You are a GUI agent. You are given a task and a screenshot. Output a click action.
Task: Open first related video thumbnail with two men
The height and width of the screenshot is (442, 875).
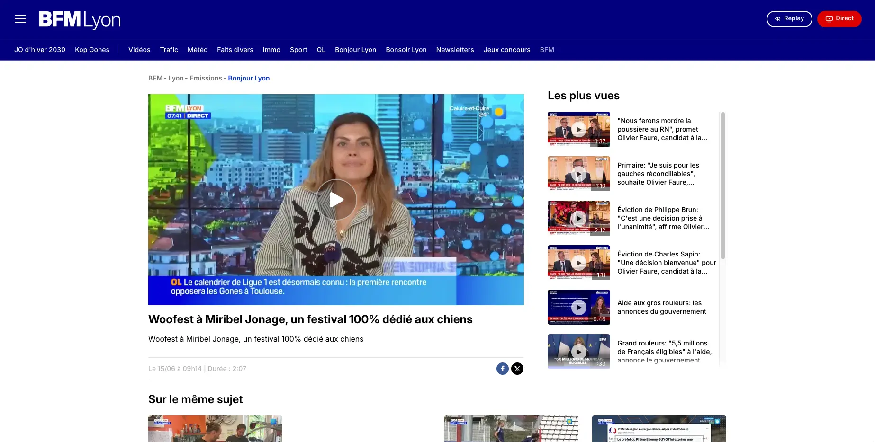point(215,429)
